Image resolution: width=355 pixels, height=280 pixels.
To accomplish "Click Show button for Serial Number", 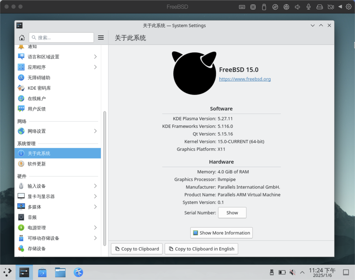I will coord(232,213).
